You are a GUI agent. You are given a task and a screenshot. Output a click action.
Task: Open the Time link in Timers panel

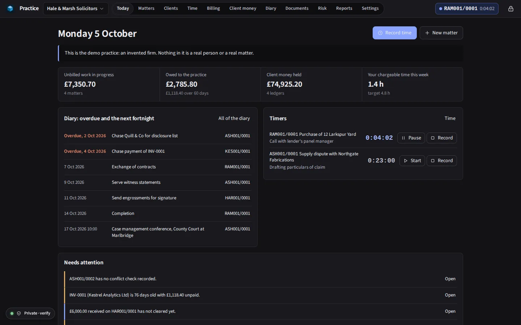pyautogui.click(x=450, y=118)
